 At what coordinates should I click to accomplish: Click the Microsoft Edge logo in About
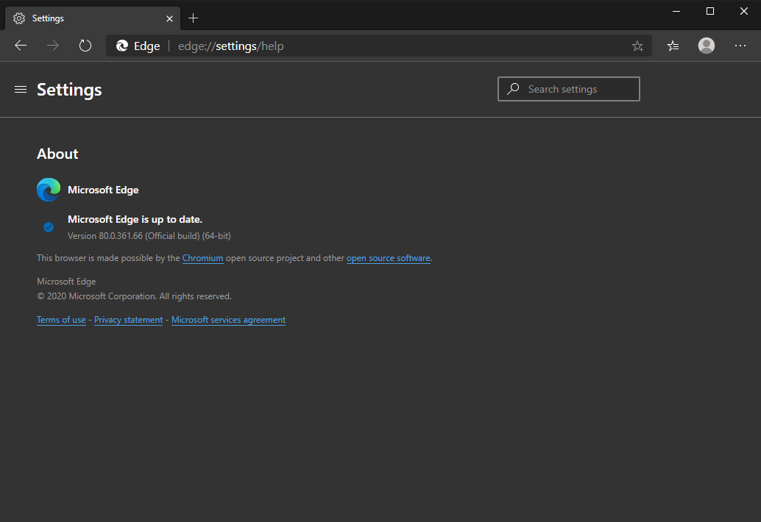[49, 190]
